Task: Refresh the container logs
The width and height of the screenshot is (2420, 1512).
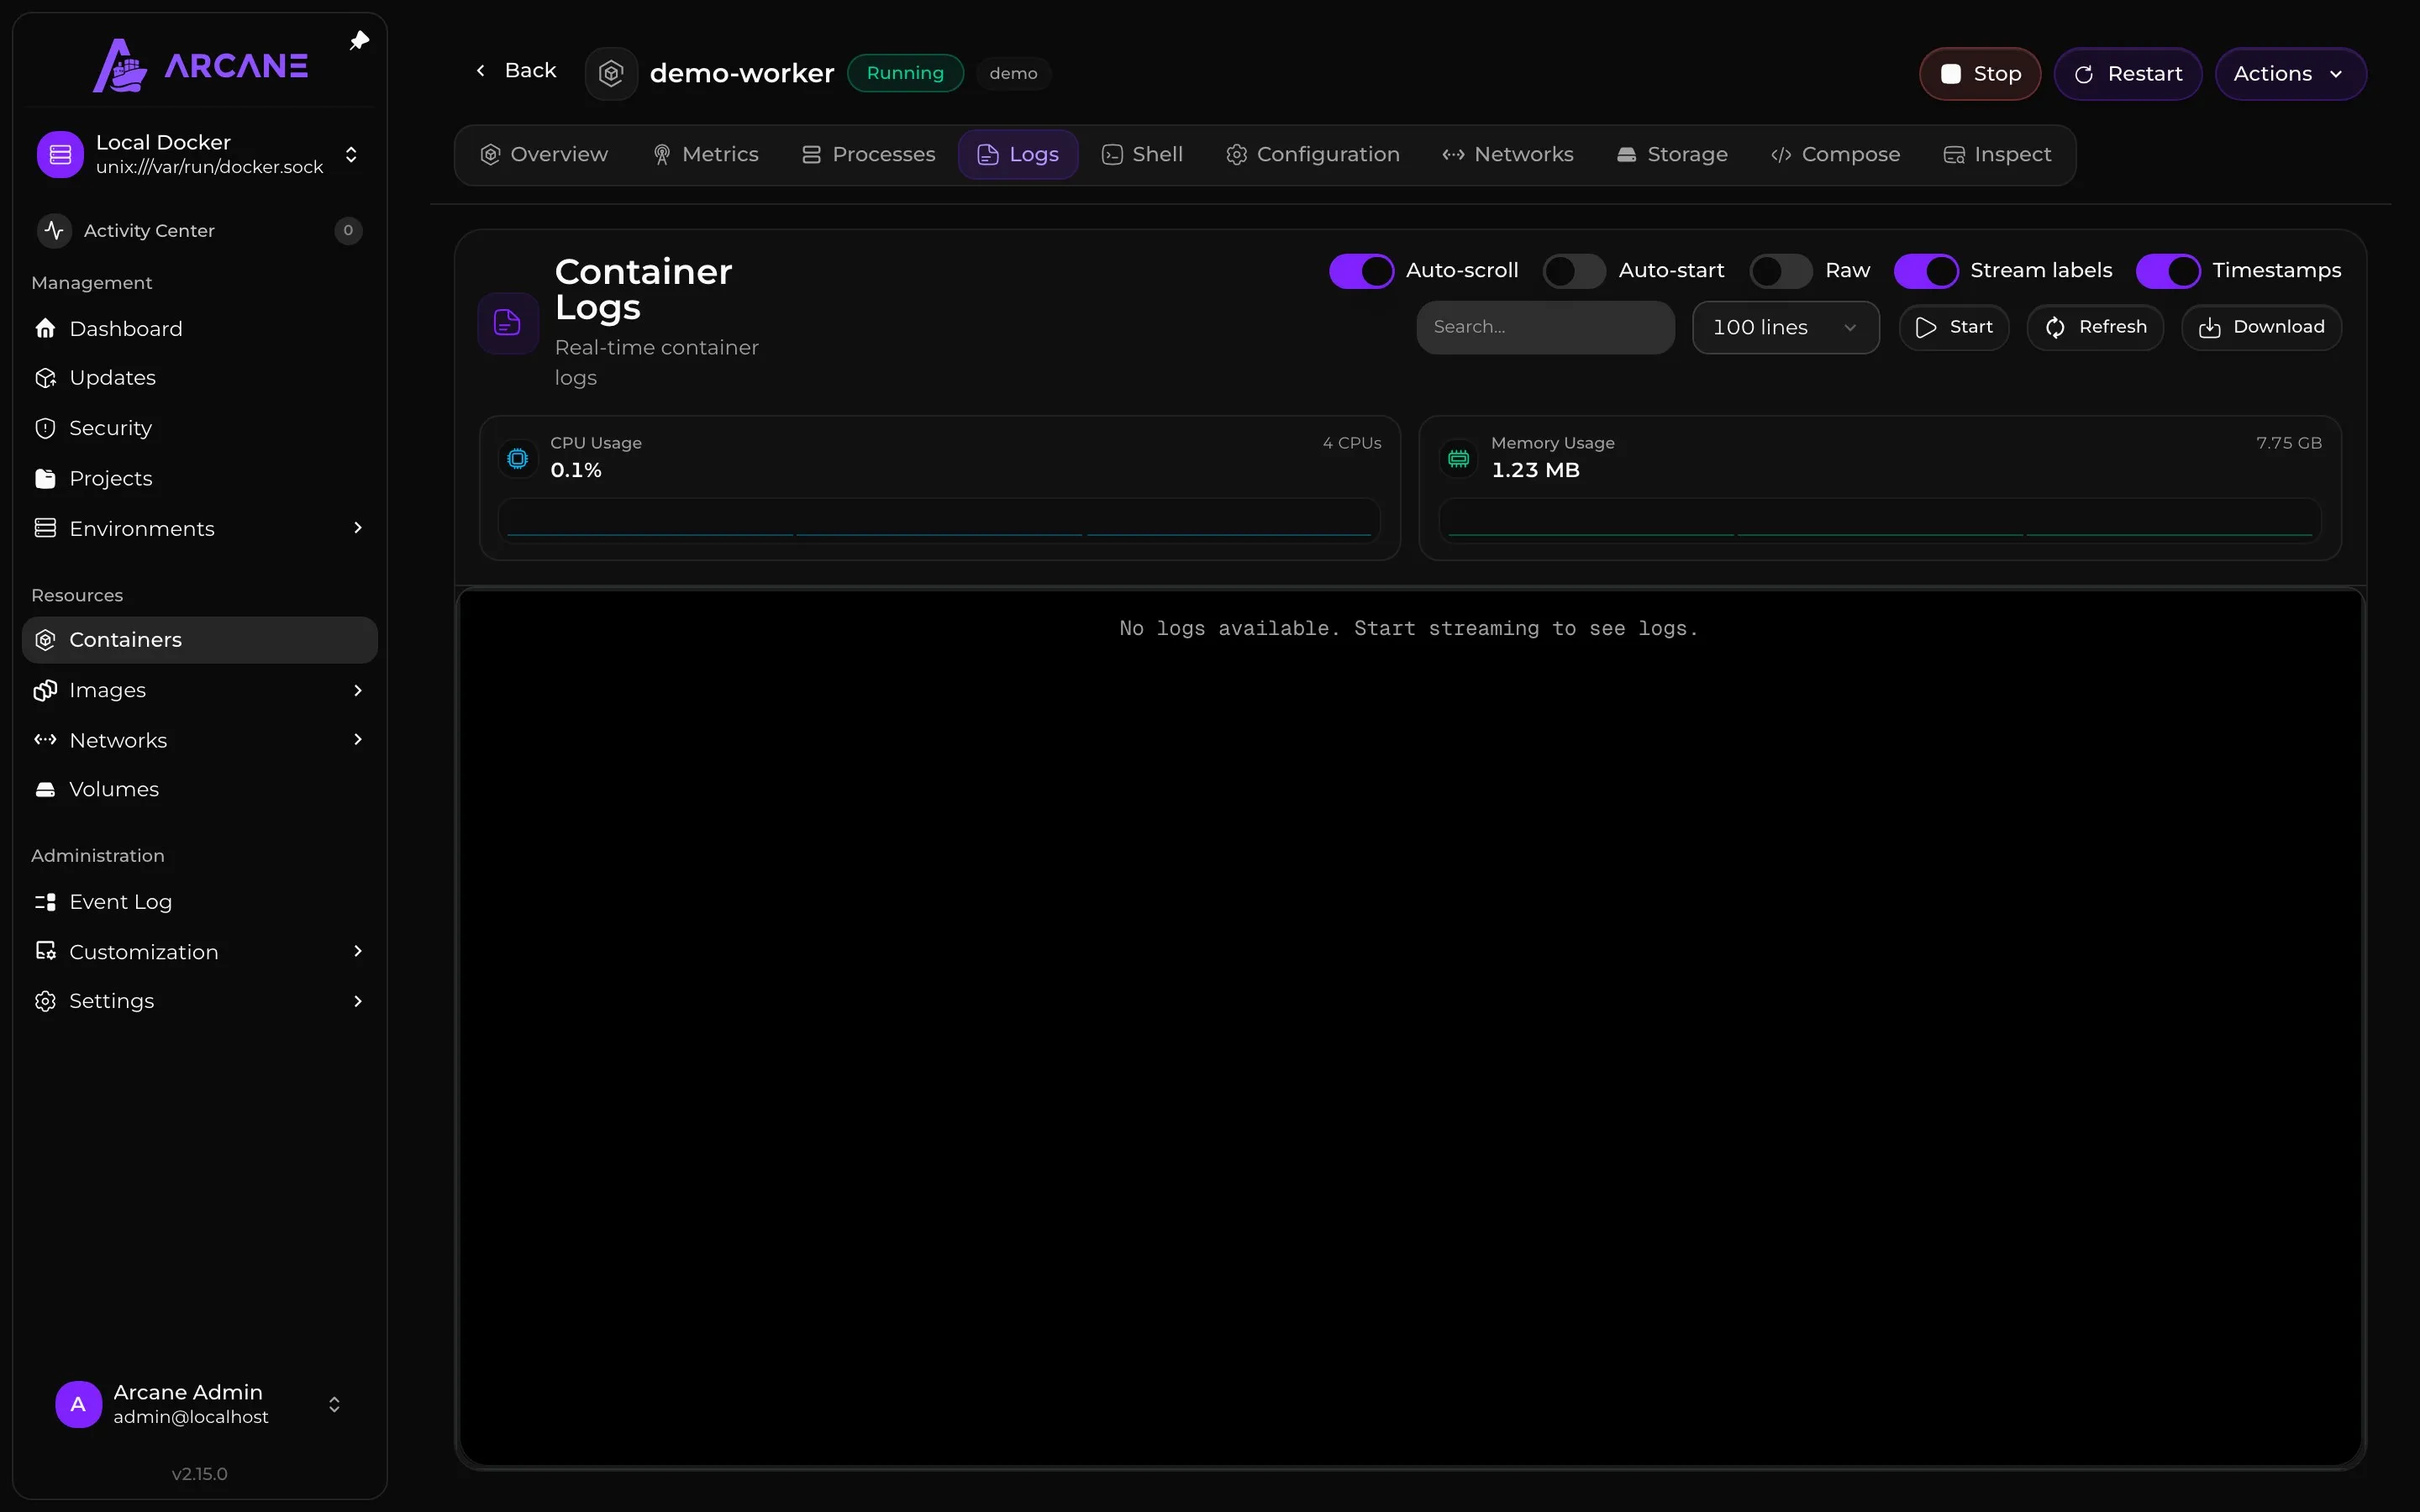Action: tap(2095, 327)
